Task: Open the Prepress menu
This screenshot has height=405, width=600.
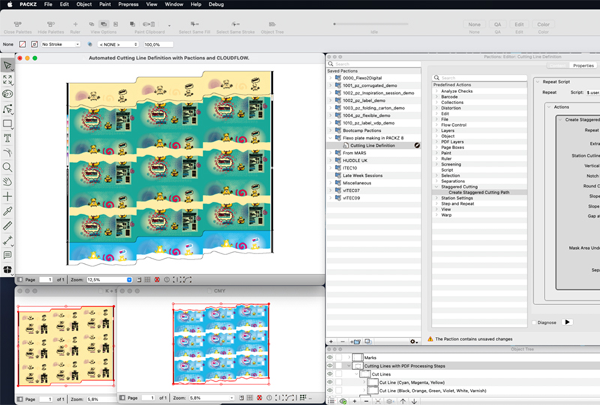Action: click(128, 4)
